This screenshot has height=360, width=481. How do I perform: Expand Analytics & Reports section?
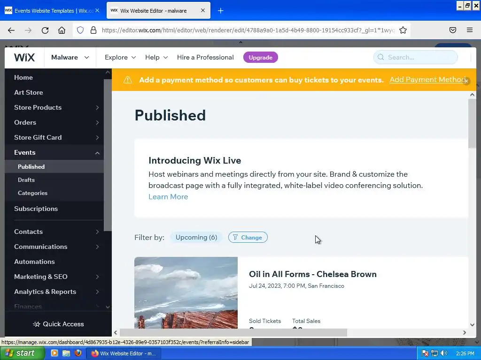(97, 292)
